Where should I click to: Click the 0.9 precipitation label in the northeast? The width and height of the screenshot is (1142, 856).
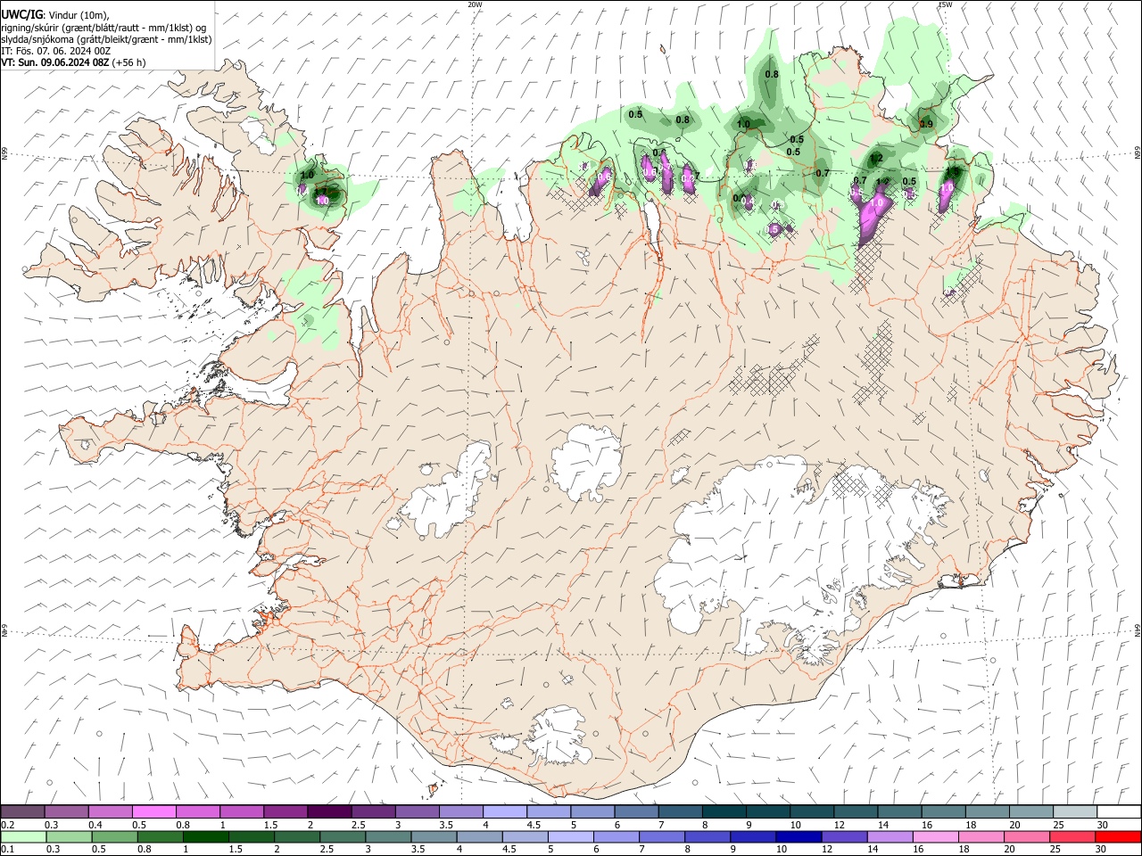pos(926,124)
